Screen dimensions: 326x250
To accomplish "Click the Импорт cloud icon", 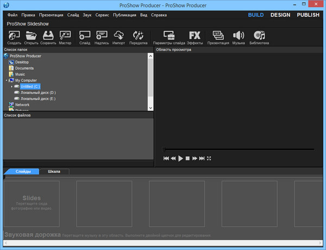I will pos(119,37).
